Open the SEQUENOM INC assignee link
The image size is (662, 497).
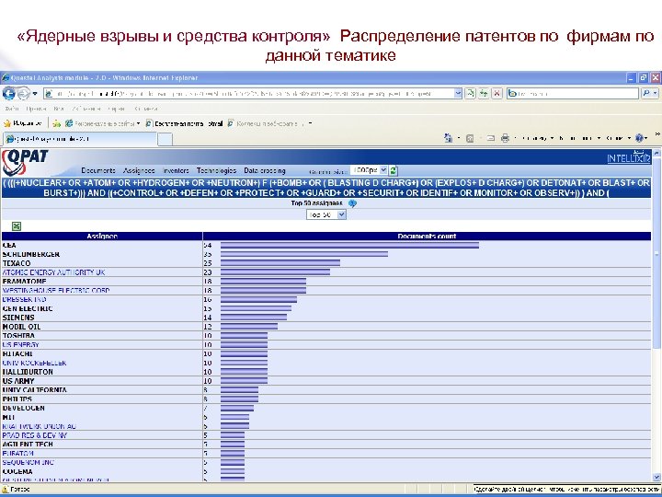[x=29, y=462]
